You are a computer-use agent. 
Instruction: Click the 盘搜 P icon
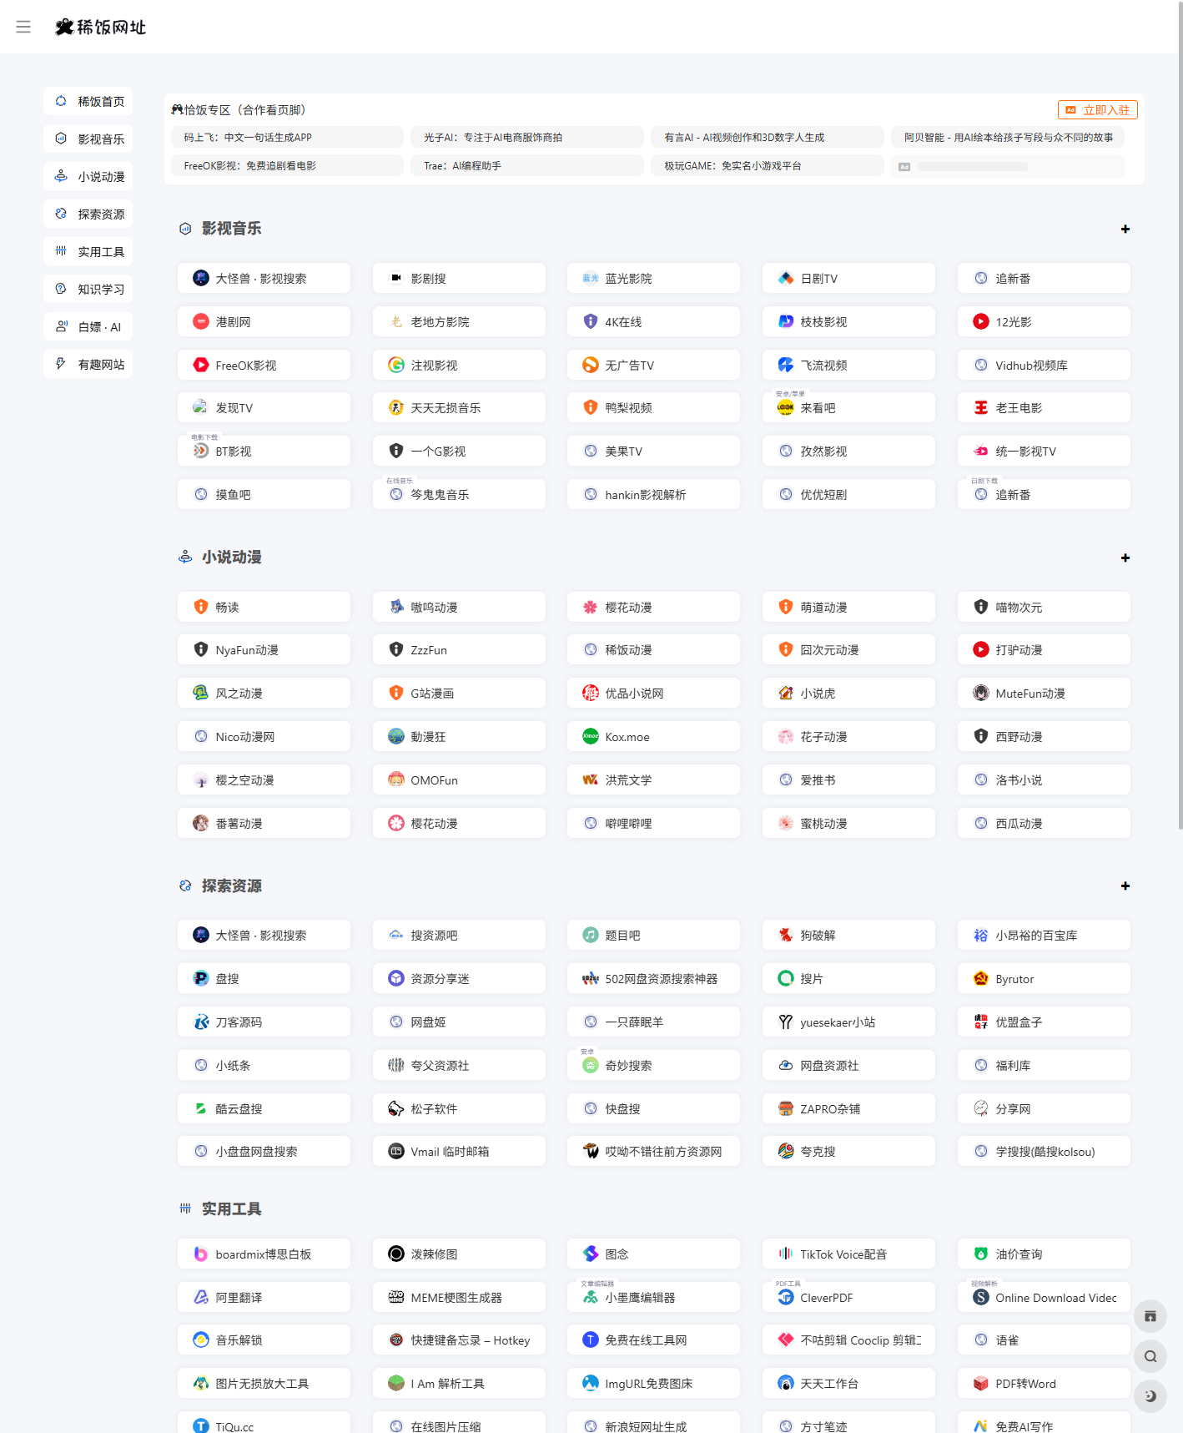click(201, 978)
